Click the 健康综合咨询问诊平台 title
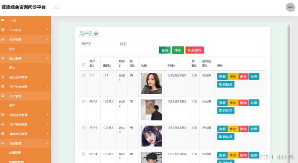 24,7
